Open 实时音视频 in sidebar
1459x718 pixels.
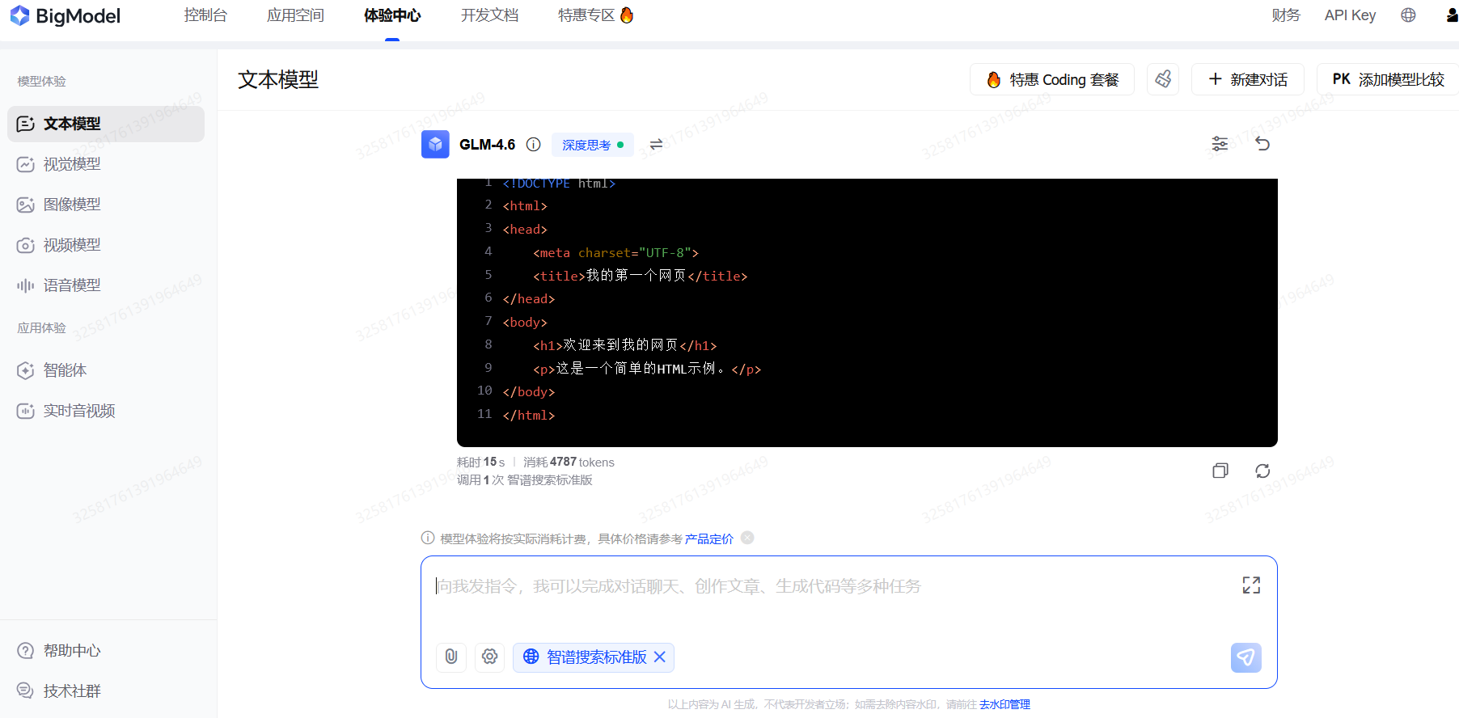[106, 411]
